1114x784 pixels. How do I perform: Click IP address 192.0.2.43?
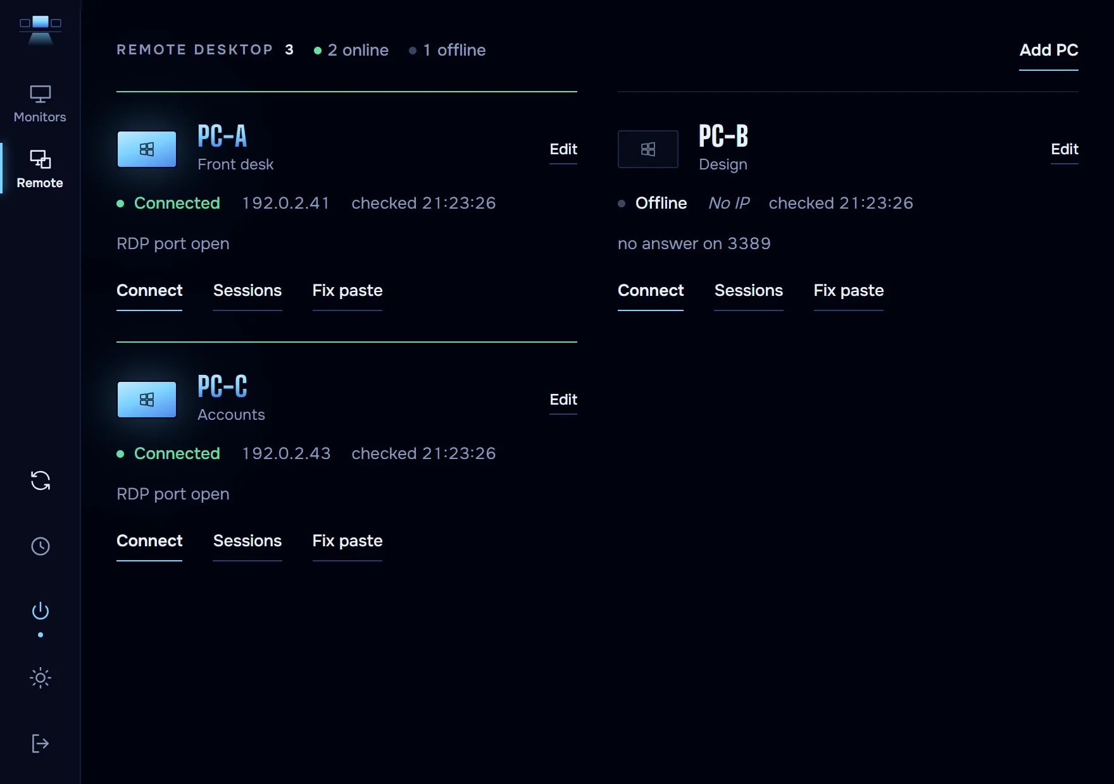coord(286,453)
